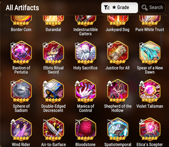The image size is (169, 147).
Task: Open the Durandal artifact
Action: [53, 21]
